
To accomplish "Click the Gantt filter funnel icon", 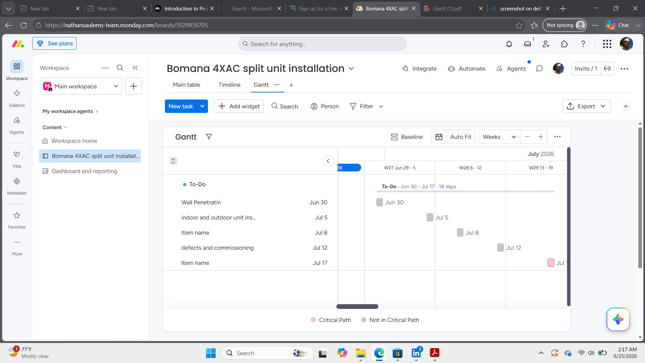I will tap(209, 136).
